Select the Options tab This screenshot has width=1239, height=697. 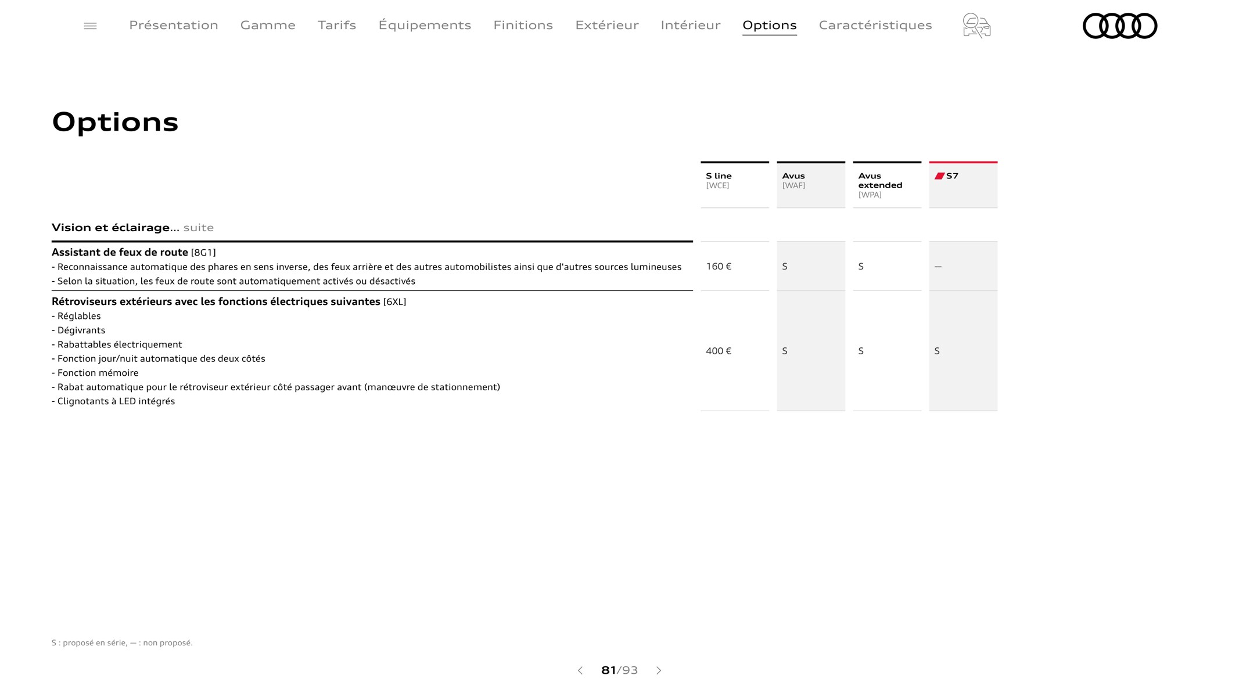[770, 26]
